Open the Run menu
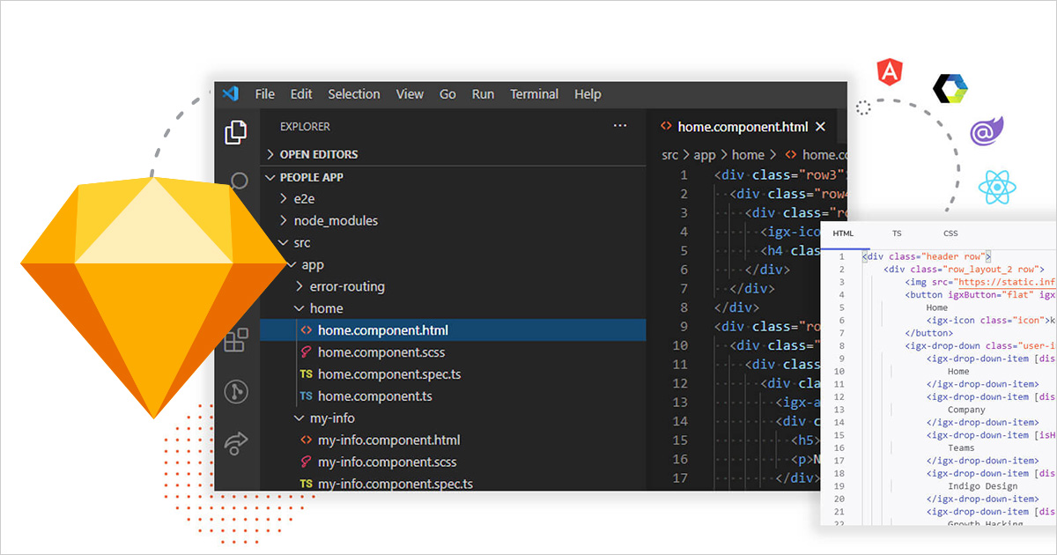1057x555 pixels. tap(483, 94)
